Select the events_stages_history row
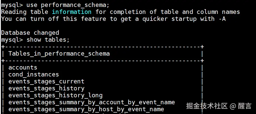The height and width of the screenshot is (114, 256). pyautogui.click(x=46, y=88)
